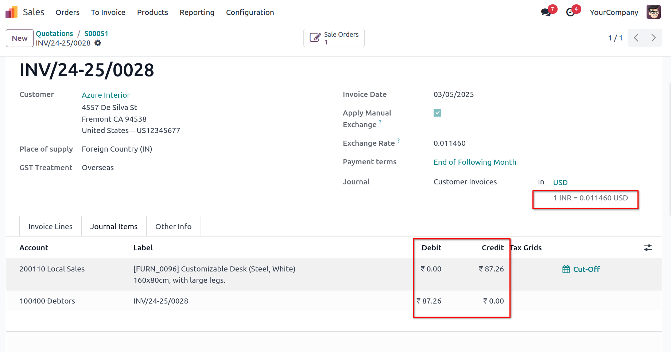Click the New button
The width and height of the screenshot is (671, 352).
point(20,38)
